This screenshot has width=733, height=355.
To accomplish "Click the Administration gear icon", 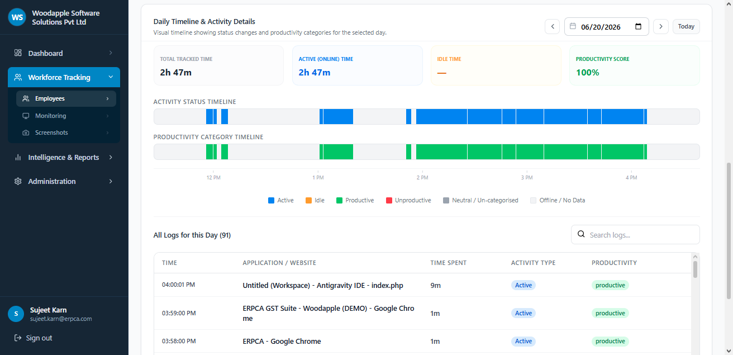I will click(x=18, y=181).
